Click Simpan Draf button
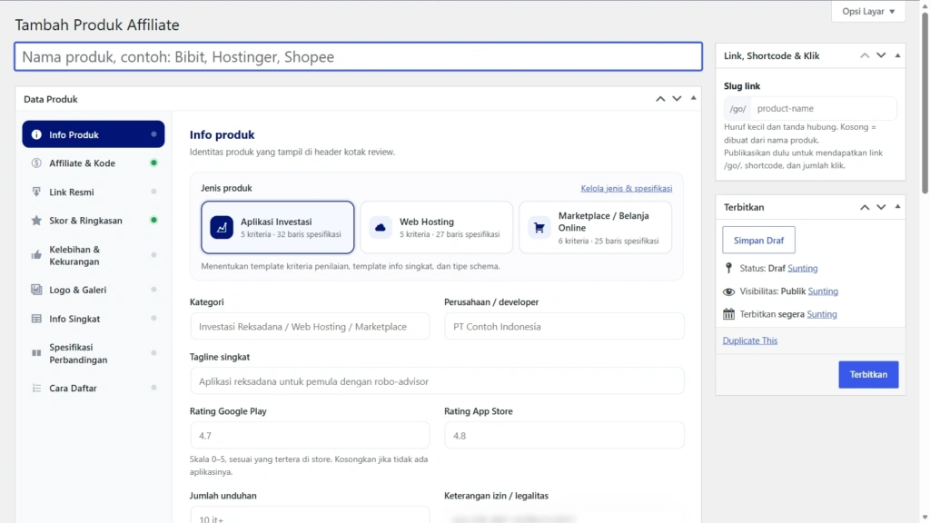Viewport: 930px width, 523px height. (758, 240)
